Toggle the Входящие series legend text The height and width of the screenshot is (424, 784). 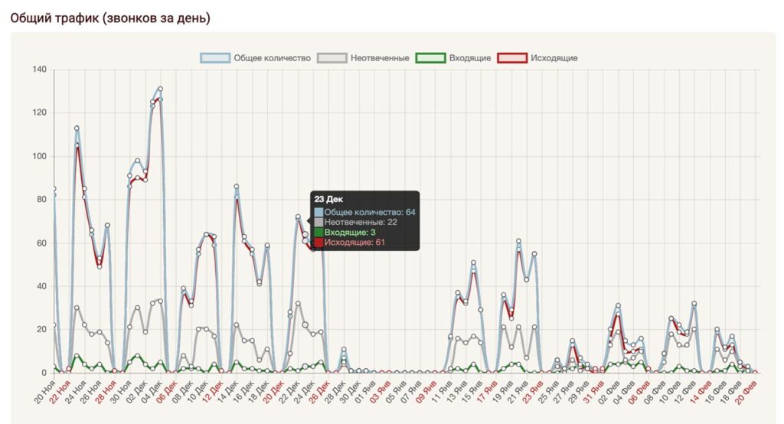coord(470,58)
